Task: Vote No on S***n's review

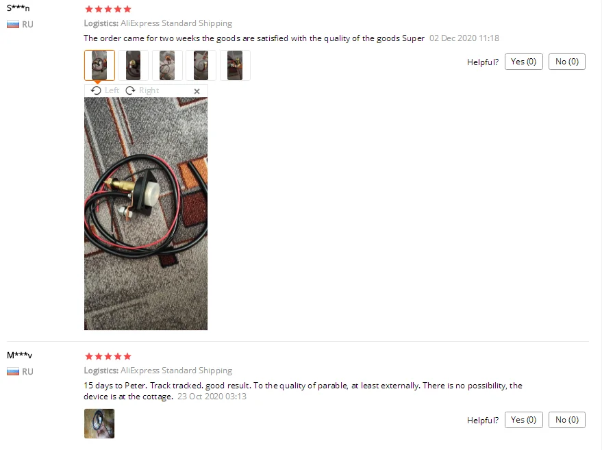Action: [567, 62]
